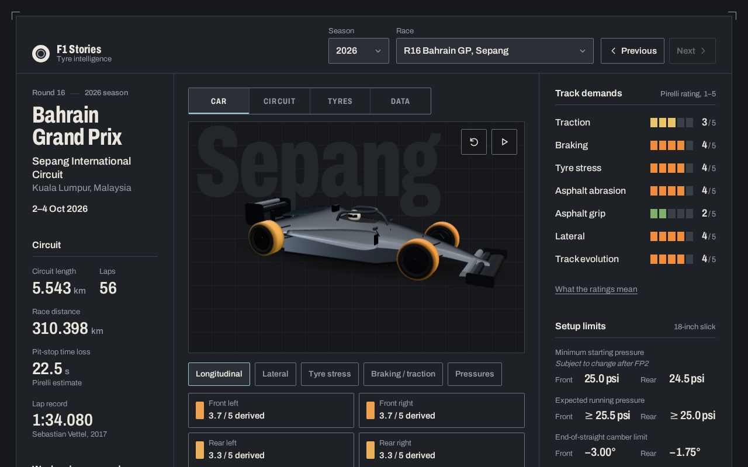Click the Sebastian Vettel, 2017 text

70,434
